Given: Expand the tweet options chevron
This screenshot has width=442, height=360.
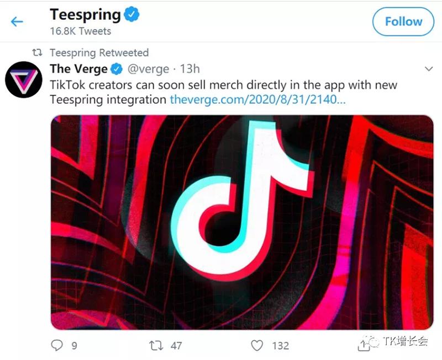Looking at the screenshot, I should [428, 69].
